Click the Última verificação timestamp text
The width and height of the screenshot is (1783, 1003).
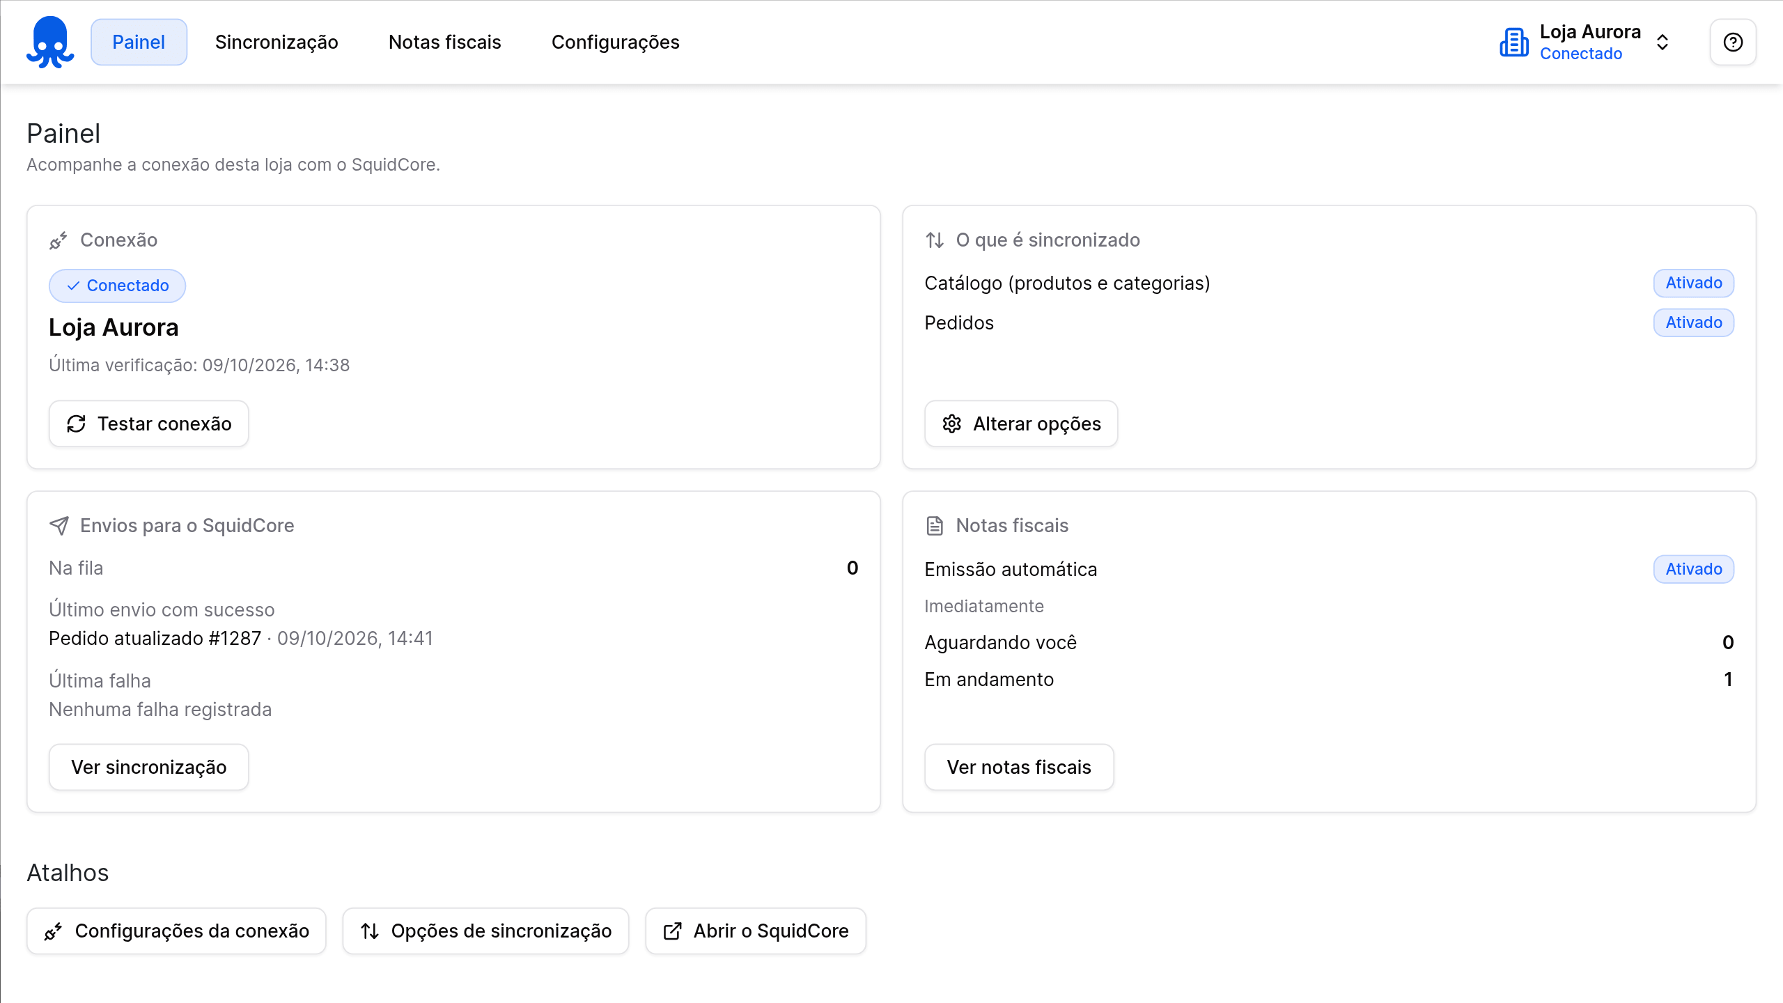tap(199, 365)
